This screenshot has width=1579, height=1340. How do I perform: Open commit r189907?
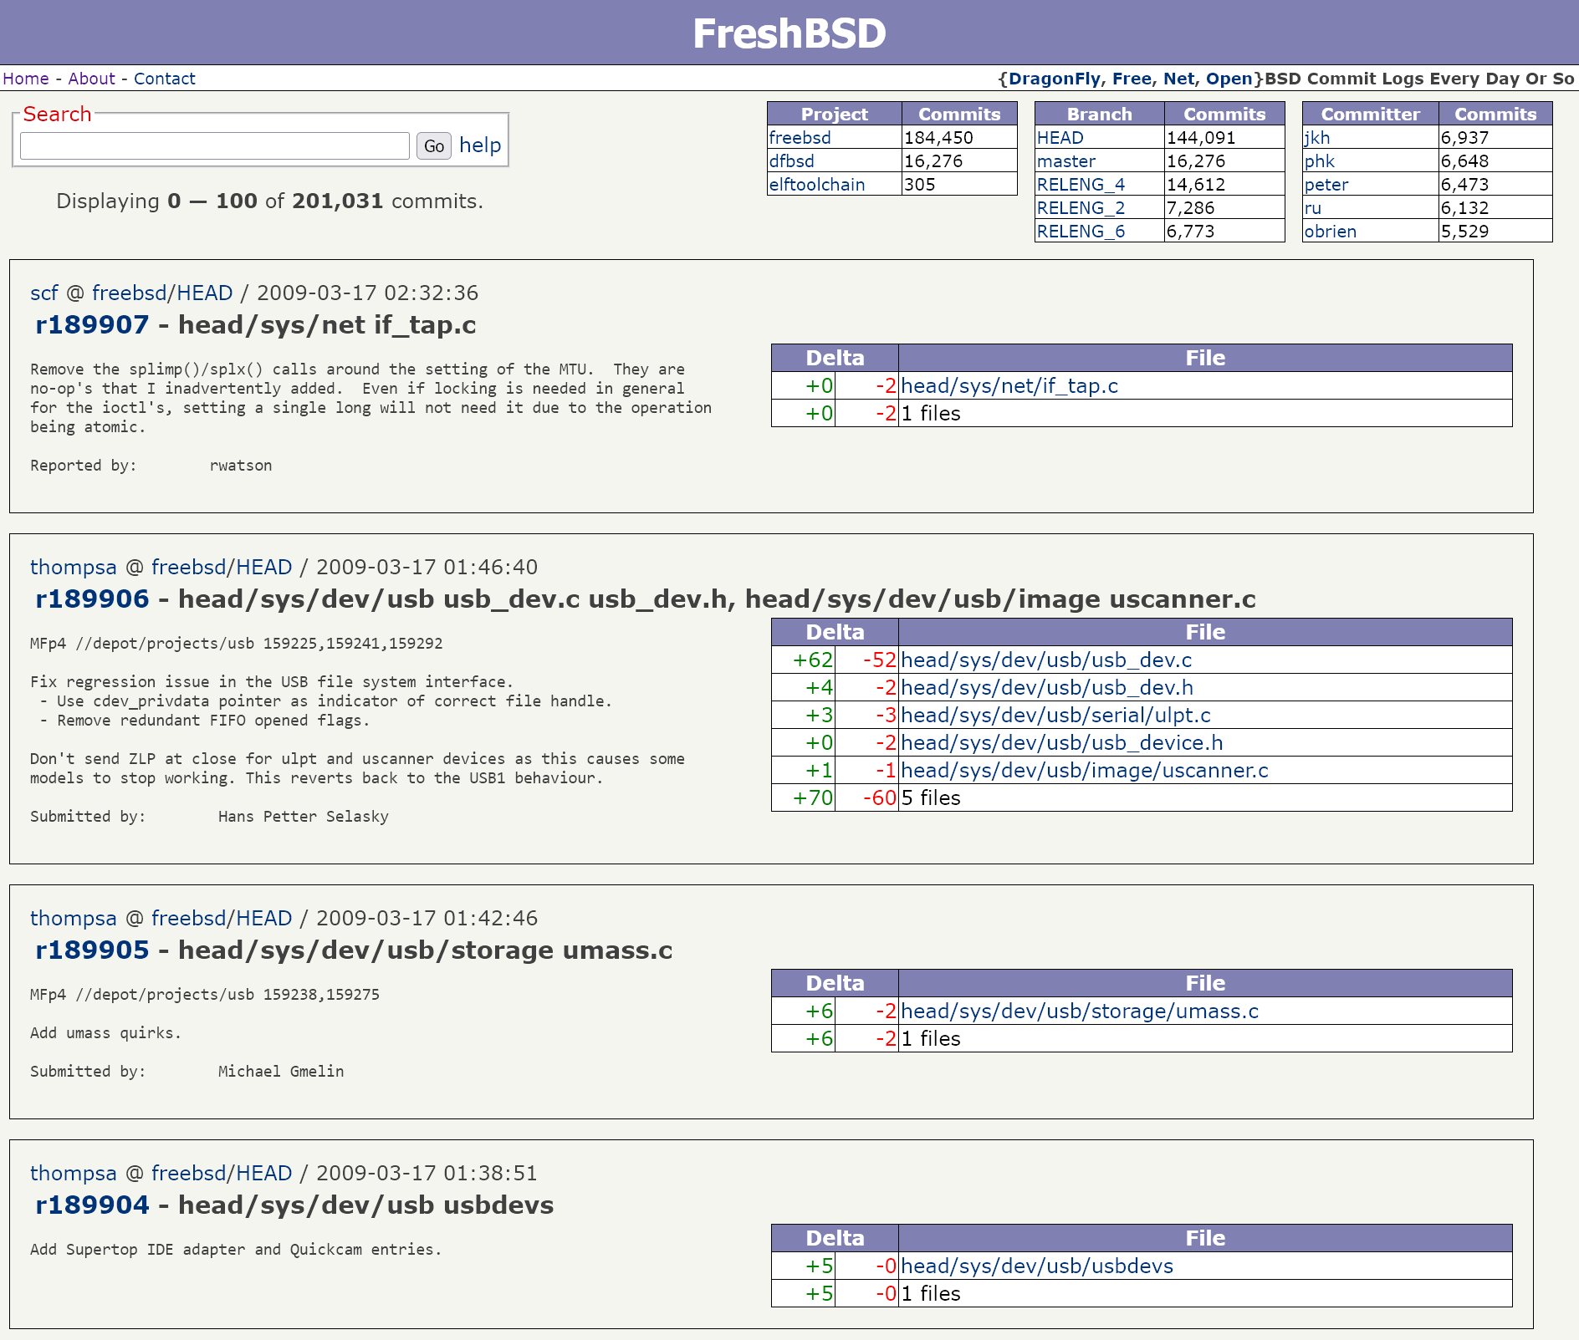[x=92, y=325]
